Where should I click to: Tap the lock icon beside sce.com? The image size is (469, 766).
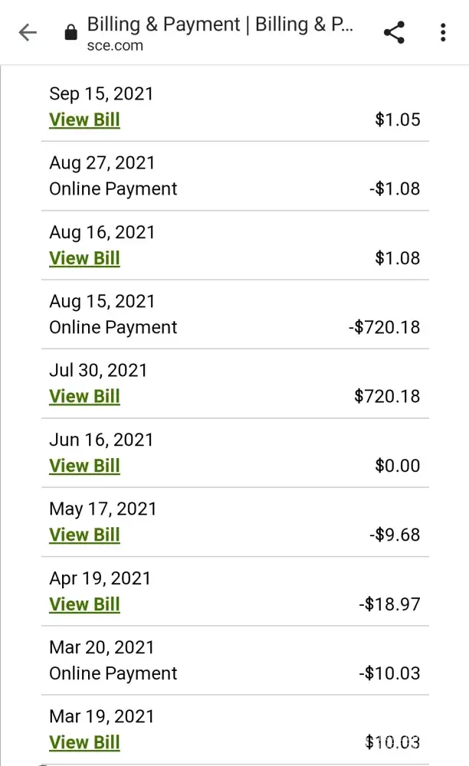point(71,33)
